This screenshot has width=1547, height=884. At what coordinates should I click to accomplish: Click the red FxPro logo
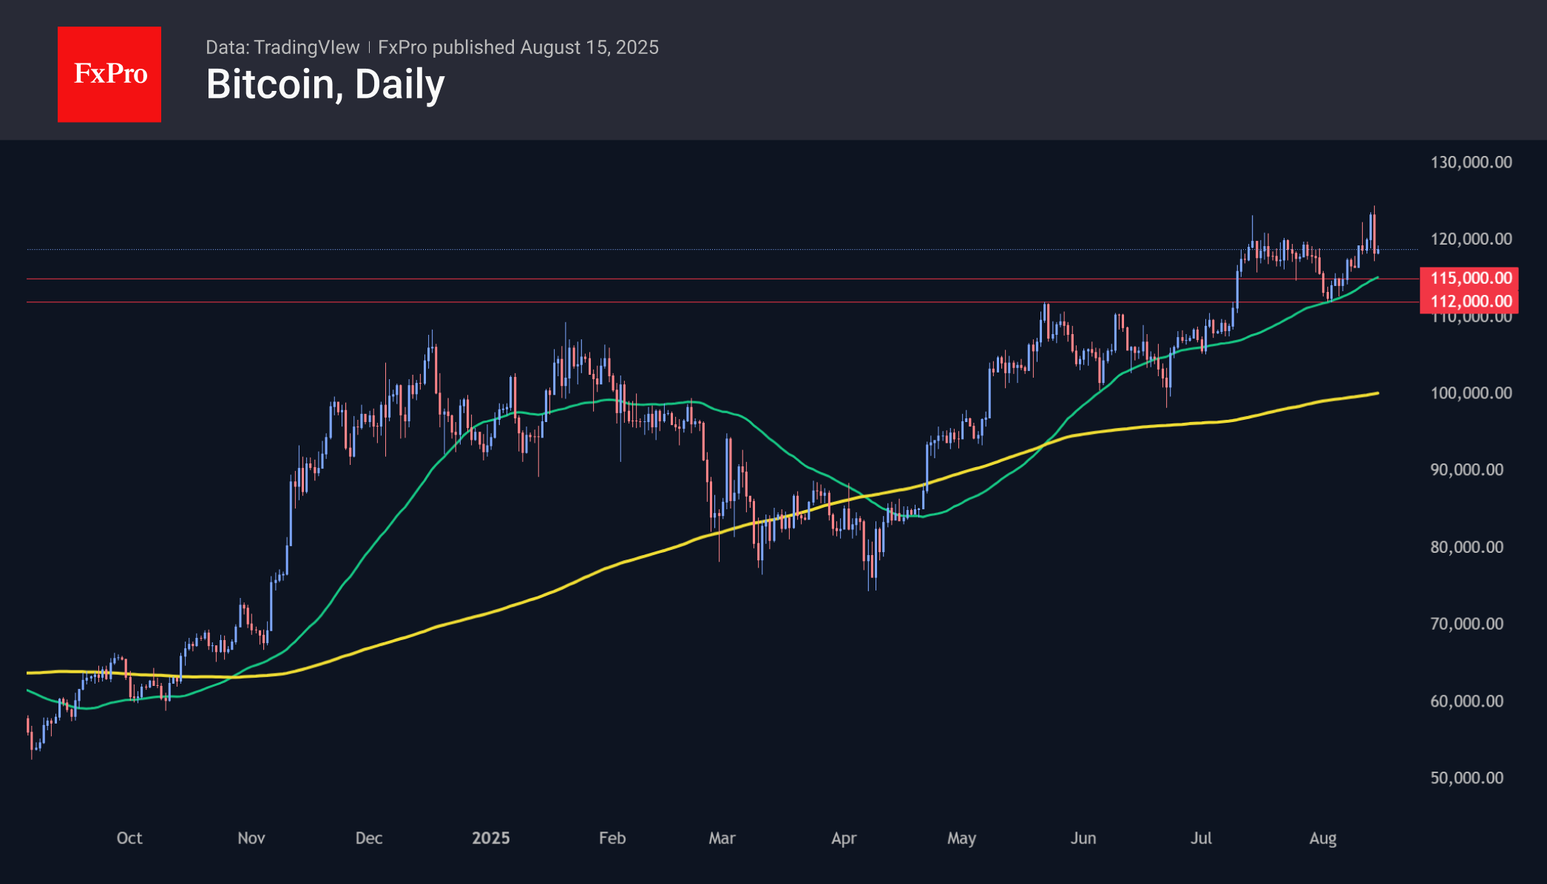click(109, 74)
